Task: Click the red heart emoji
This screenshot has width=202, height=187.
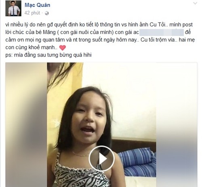Action: pos(63,48)
